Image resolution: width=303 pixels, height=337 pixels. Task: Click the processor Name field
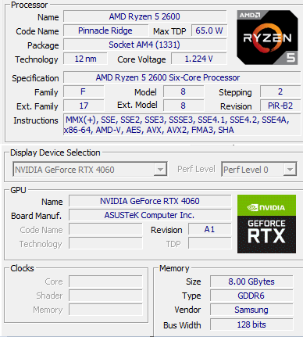tap(144, 16)
